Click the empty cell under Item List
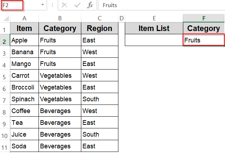 point(154,40)
